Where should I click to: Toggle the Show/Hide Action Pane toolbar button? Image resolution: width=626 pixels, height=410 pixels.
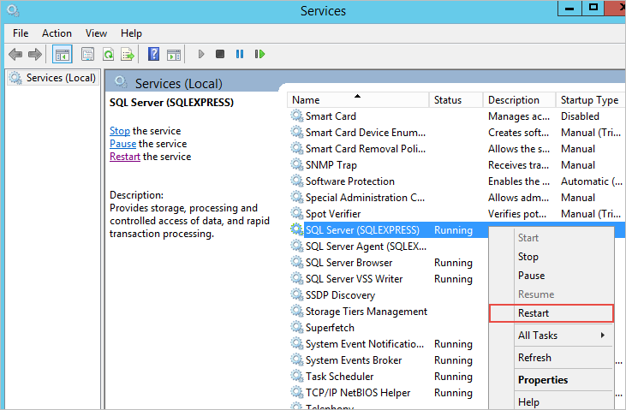pyautogui.click(x=174, y=54)
